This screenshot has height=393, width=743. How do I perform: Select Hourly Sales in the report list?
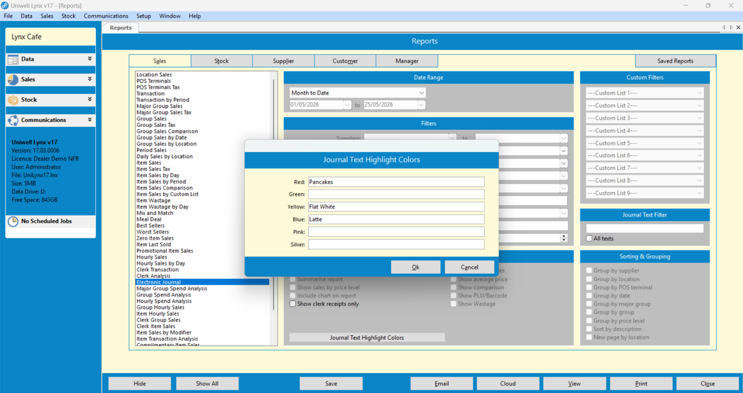(152, 257)
